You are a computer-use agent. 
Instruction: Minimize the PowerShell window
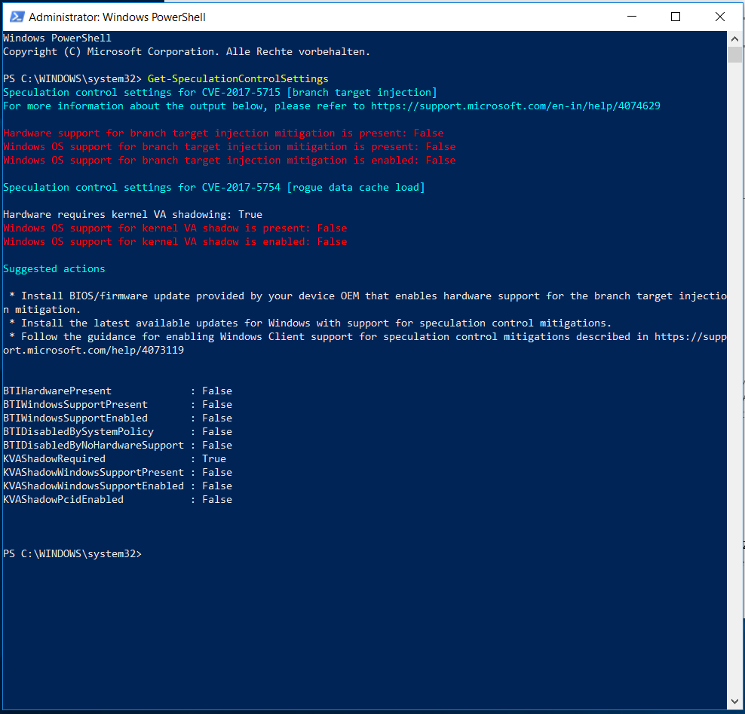pyautogui.click(x=631, y=17)
